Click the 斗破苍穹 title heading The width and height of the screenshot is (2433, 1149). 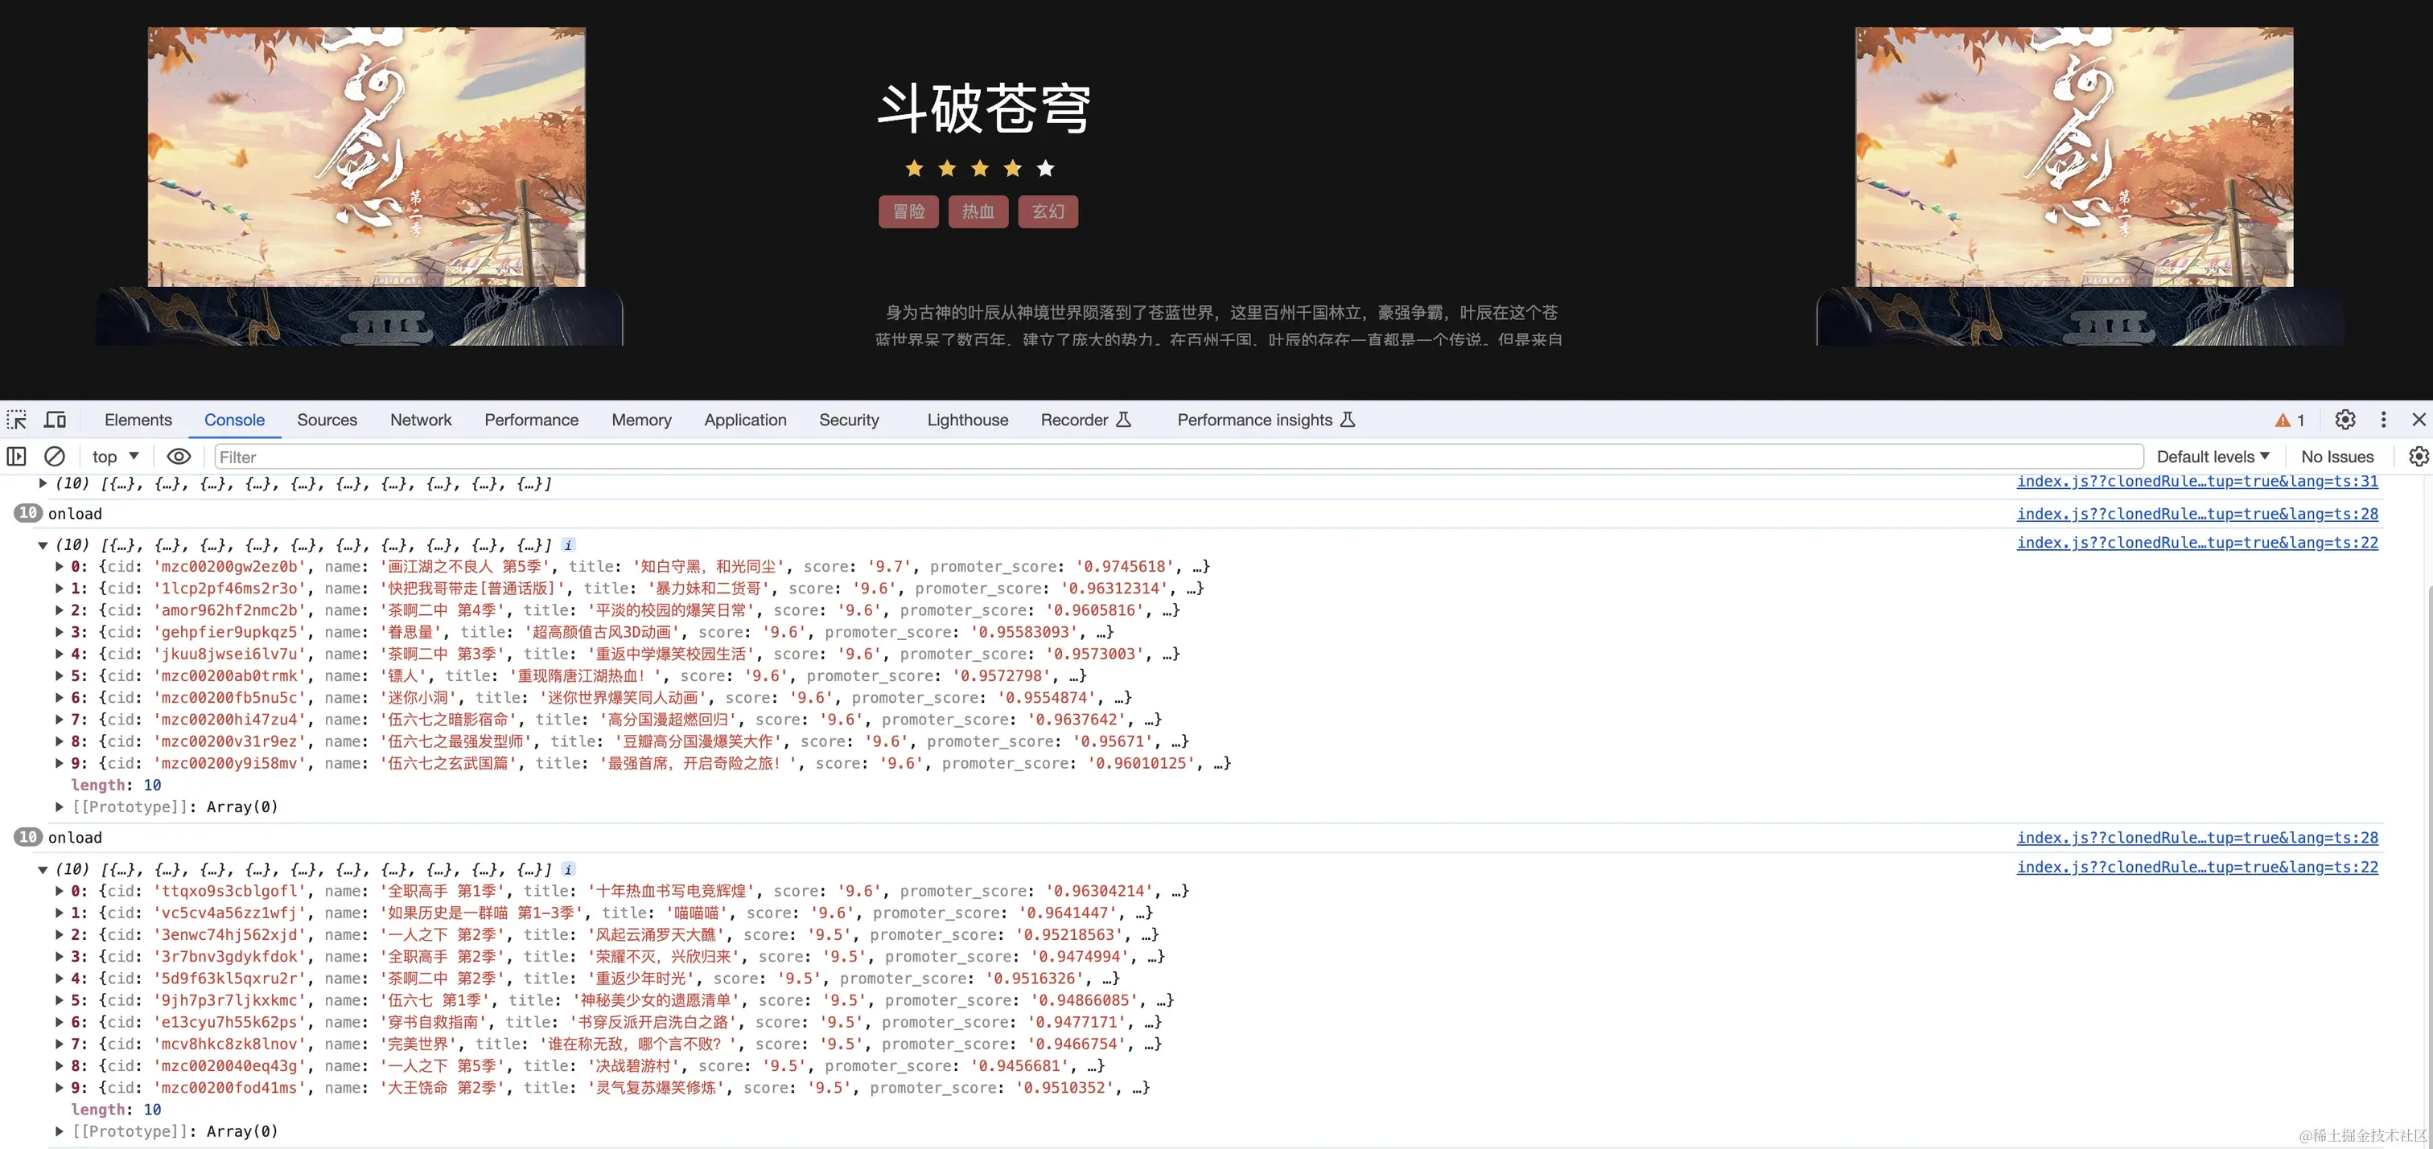[984, 109]
